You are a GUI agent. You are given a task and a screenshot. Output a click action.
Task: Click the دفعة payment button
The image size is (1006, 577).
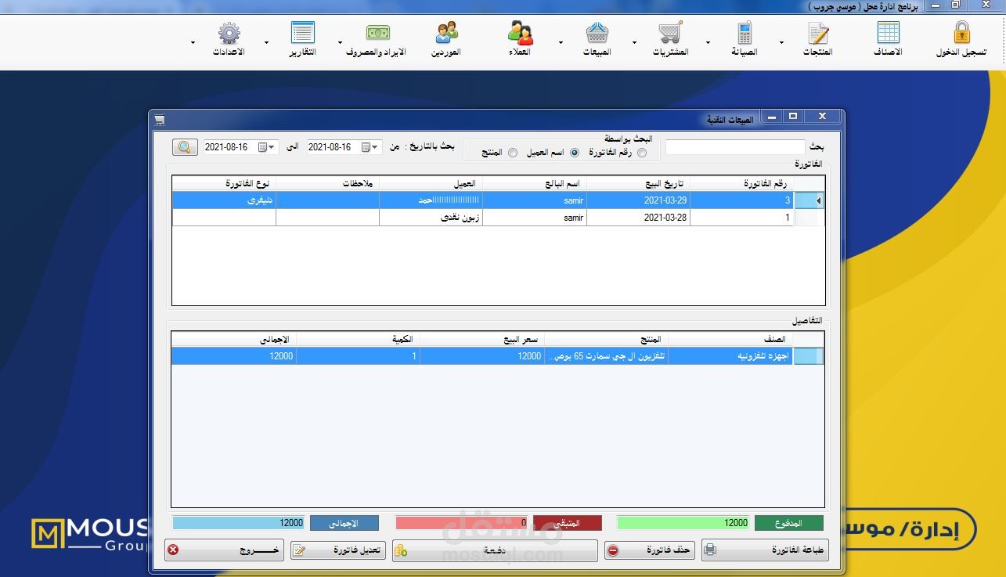coord(495,550)
